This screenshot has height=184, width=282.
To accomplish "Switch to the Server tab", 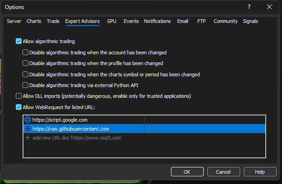I will 13,21.
